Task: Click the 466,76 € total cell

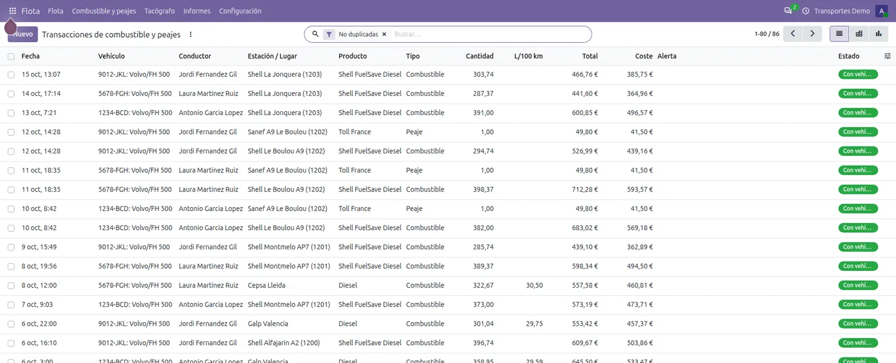Action: [x=585, y=75]
